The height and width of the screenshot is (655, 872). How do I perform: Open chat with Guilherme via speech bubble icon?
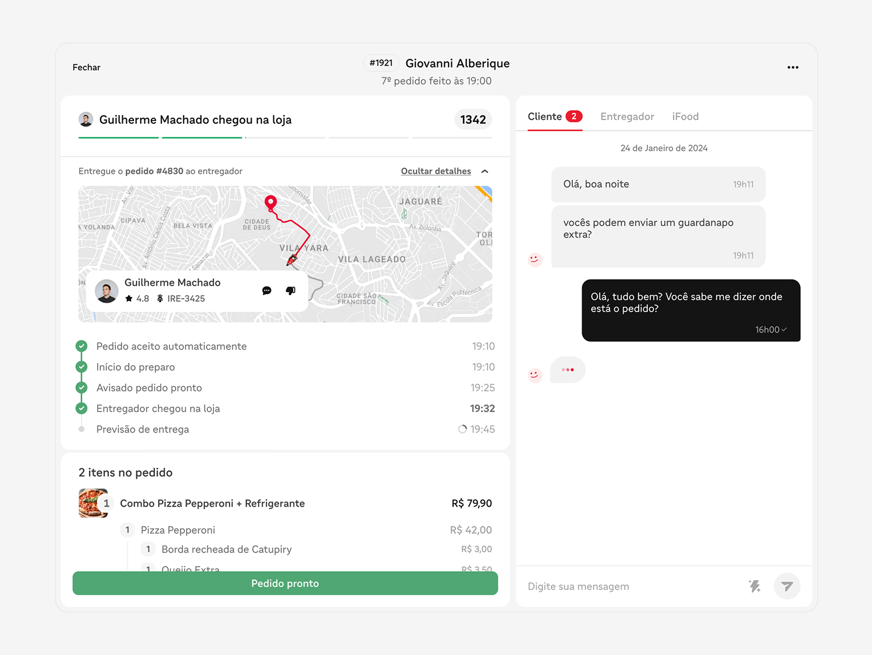[267, 290]
